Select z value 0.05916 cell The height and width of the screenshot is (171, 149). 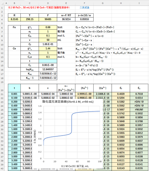(x=84, y=19)
